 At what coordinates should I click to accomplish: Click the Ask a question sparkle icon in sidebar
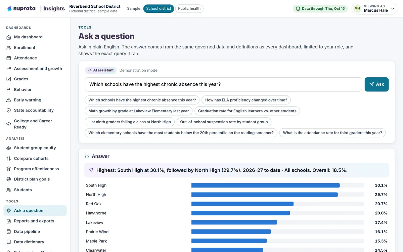[9, 211]
